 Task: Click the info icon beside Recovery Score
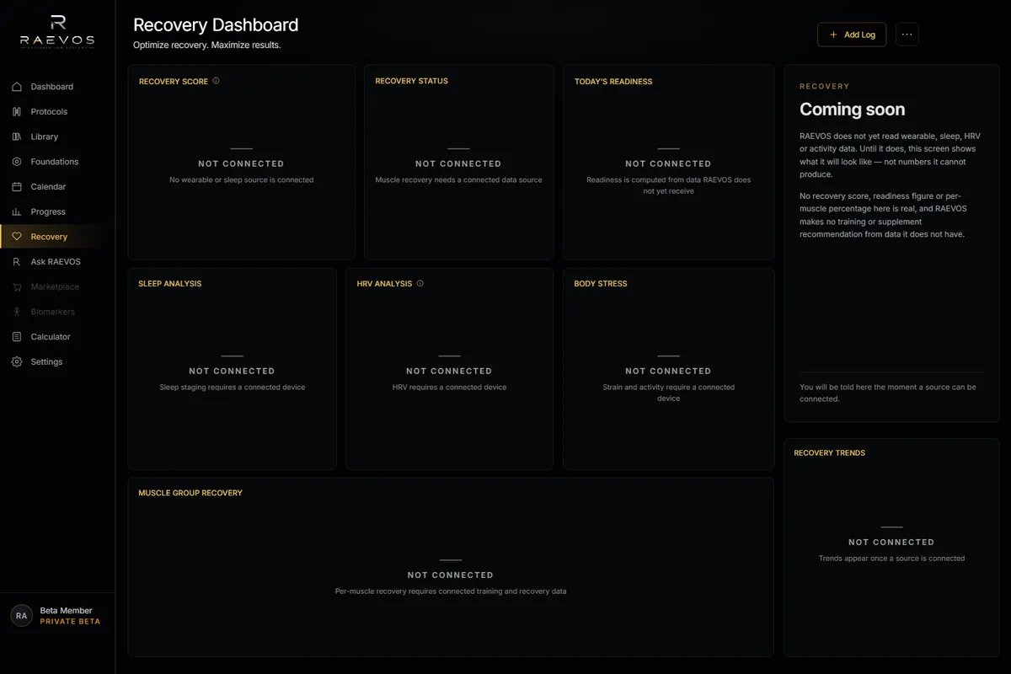pyautogui.click(x=216, y=81)
